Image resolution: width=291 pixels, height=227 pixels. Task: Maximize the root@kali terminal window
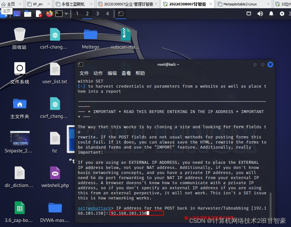(x=263, y=64)
